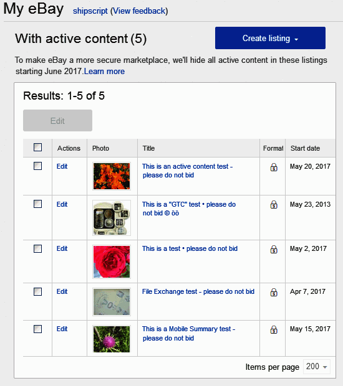Tick the select-all checkbox in table header
Viewport: 343px width, 386px height.
pyautogui.click(x=37, y=148)
